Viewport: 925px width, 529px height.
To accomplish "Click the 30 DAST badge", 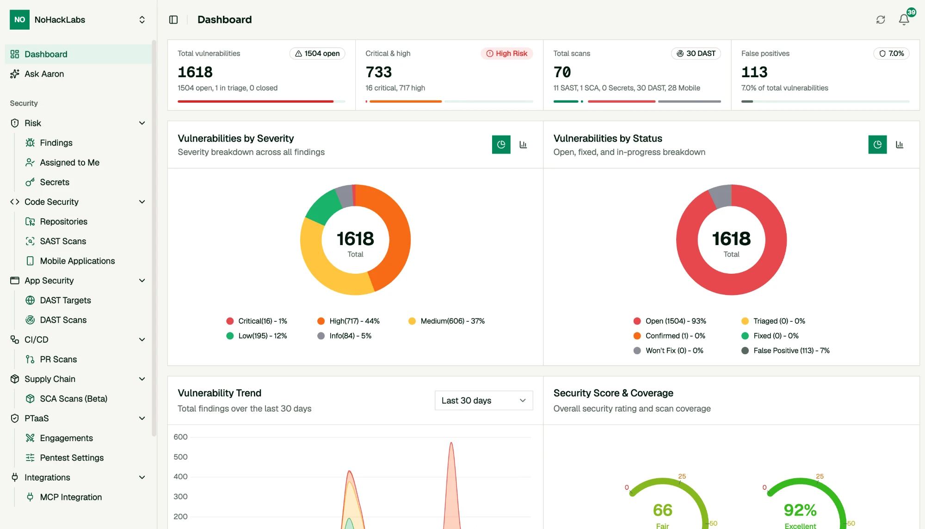I will pyautogui.click(x=696, y=54).
